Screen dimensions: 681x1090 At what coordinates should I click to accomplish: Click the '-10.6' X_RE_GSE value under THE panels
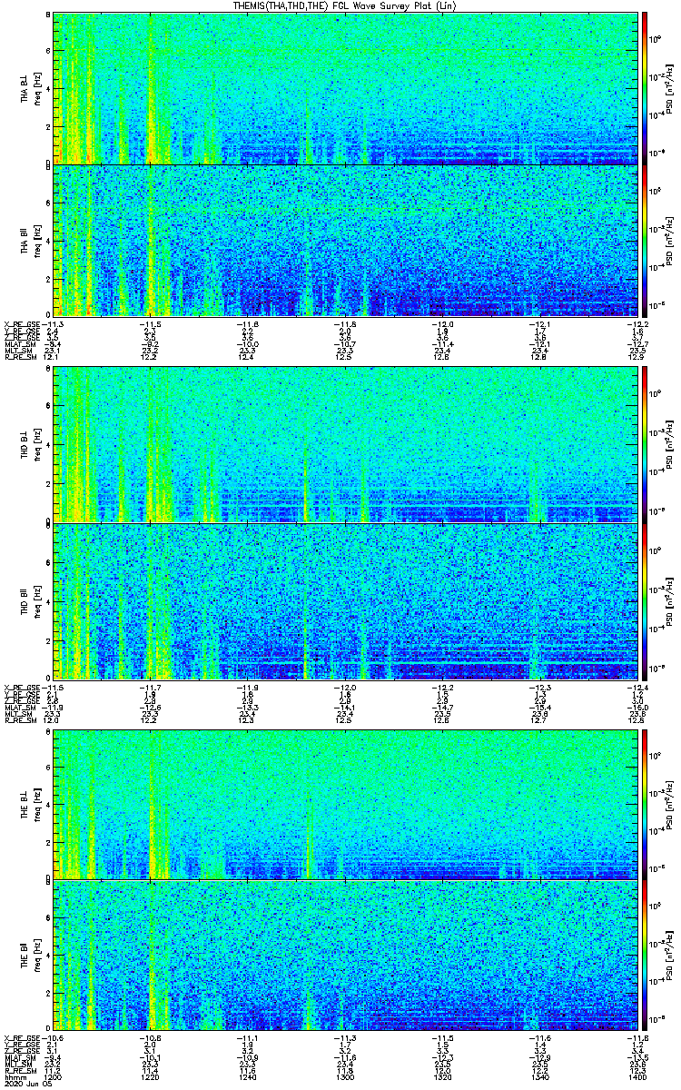[54, 1038]
